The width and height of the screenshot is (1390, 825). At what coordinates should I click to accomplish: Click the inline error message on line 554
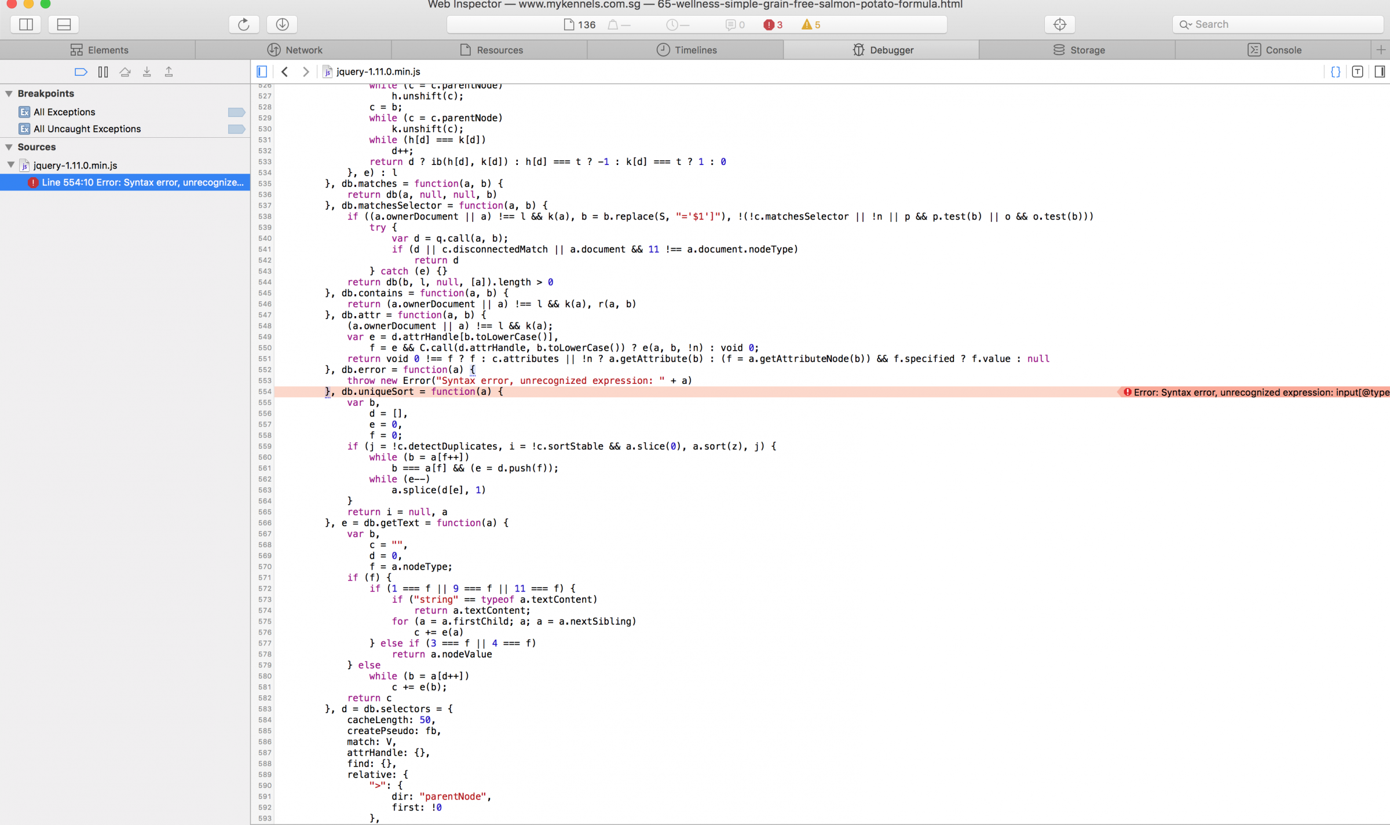tap(1256, 392)
